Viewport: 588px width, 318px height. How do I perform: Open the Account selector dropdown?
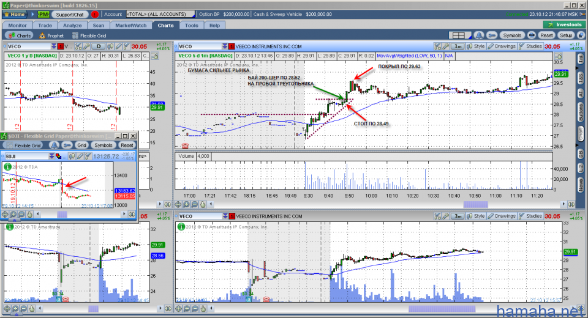pos(160,14)
